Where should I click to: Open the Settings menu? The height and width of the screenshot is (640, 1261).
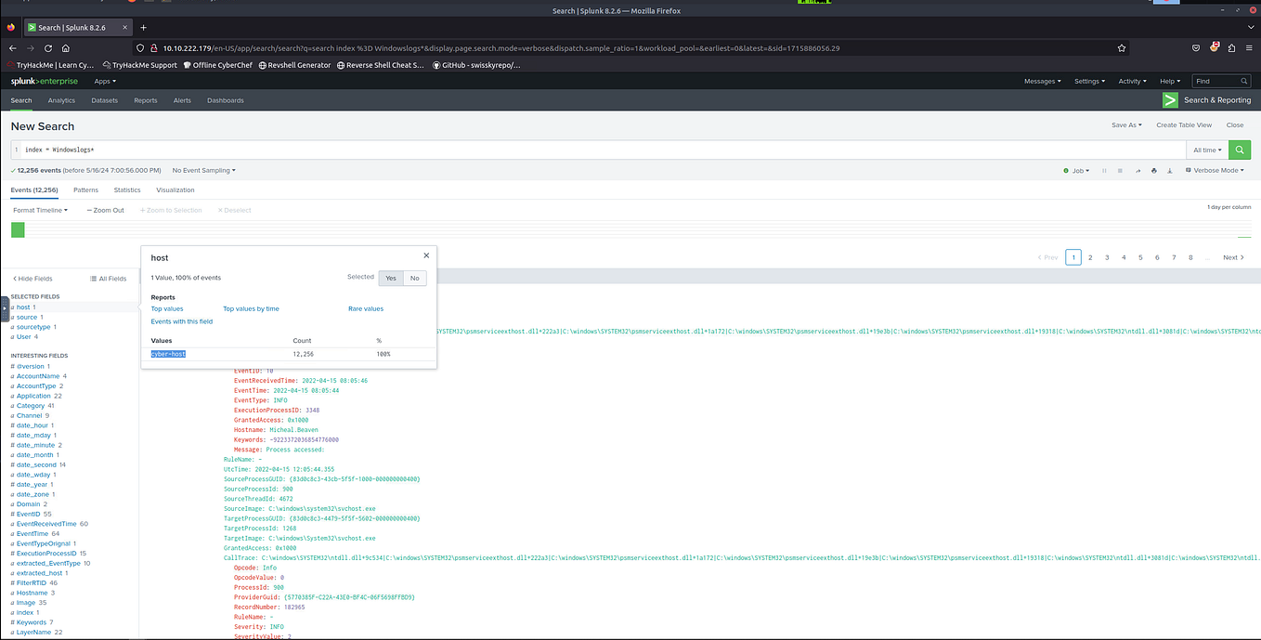coord(1088,81)
